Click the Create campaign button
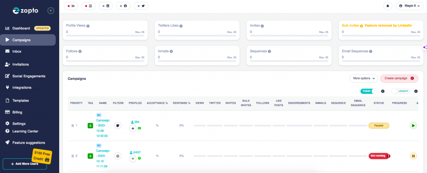 [399, 78]
